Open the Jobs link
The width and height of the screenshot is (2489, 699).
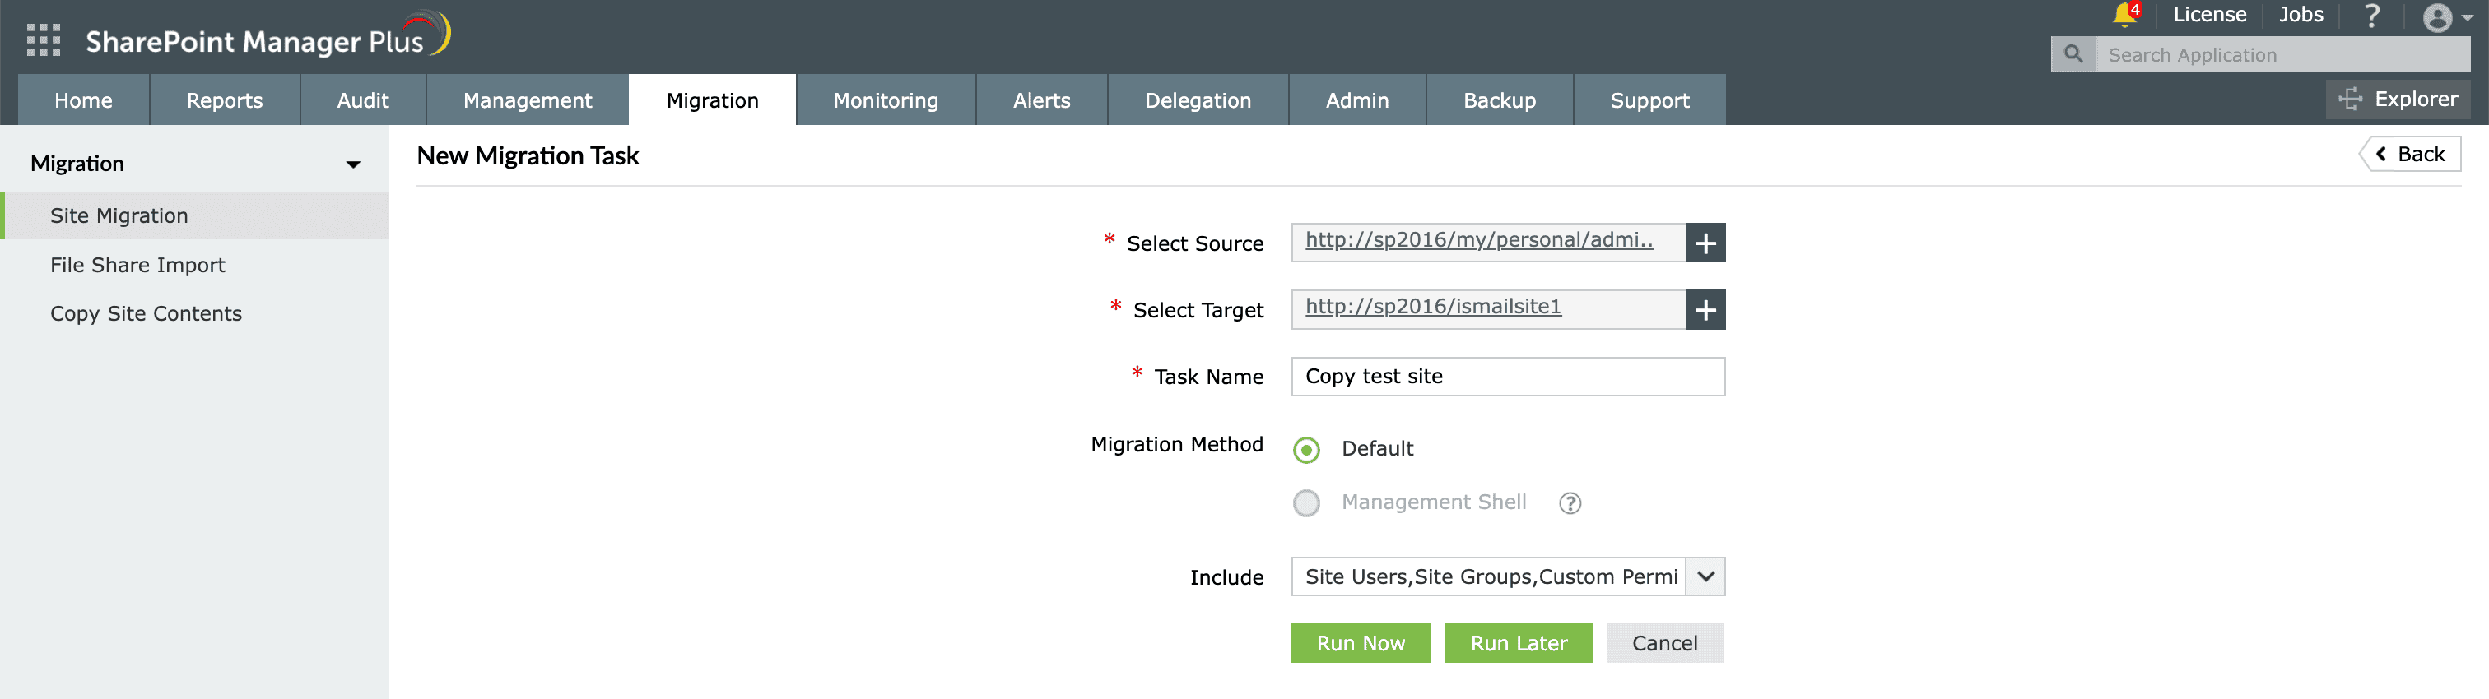click(2301, 15)
